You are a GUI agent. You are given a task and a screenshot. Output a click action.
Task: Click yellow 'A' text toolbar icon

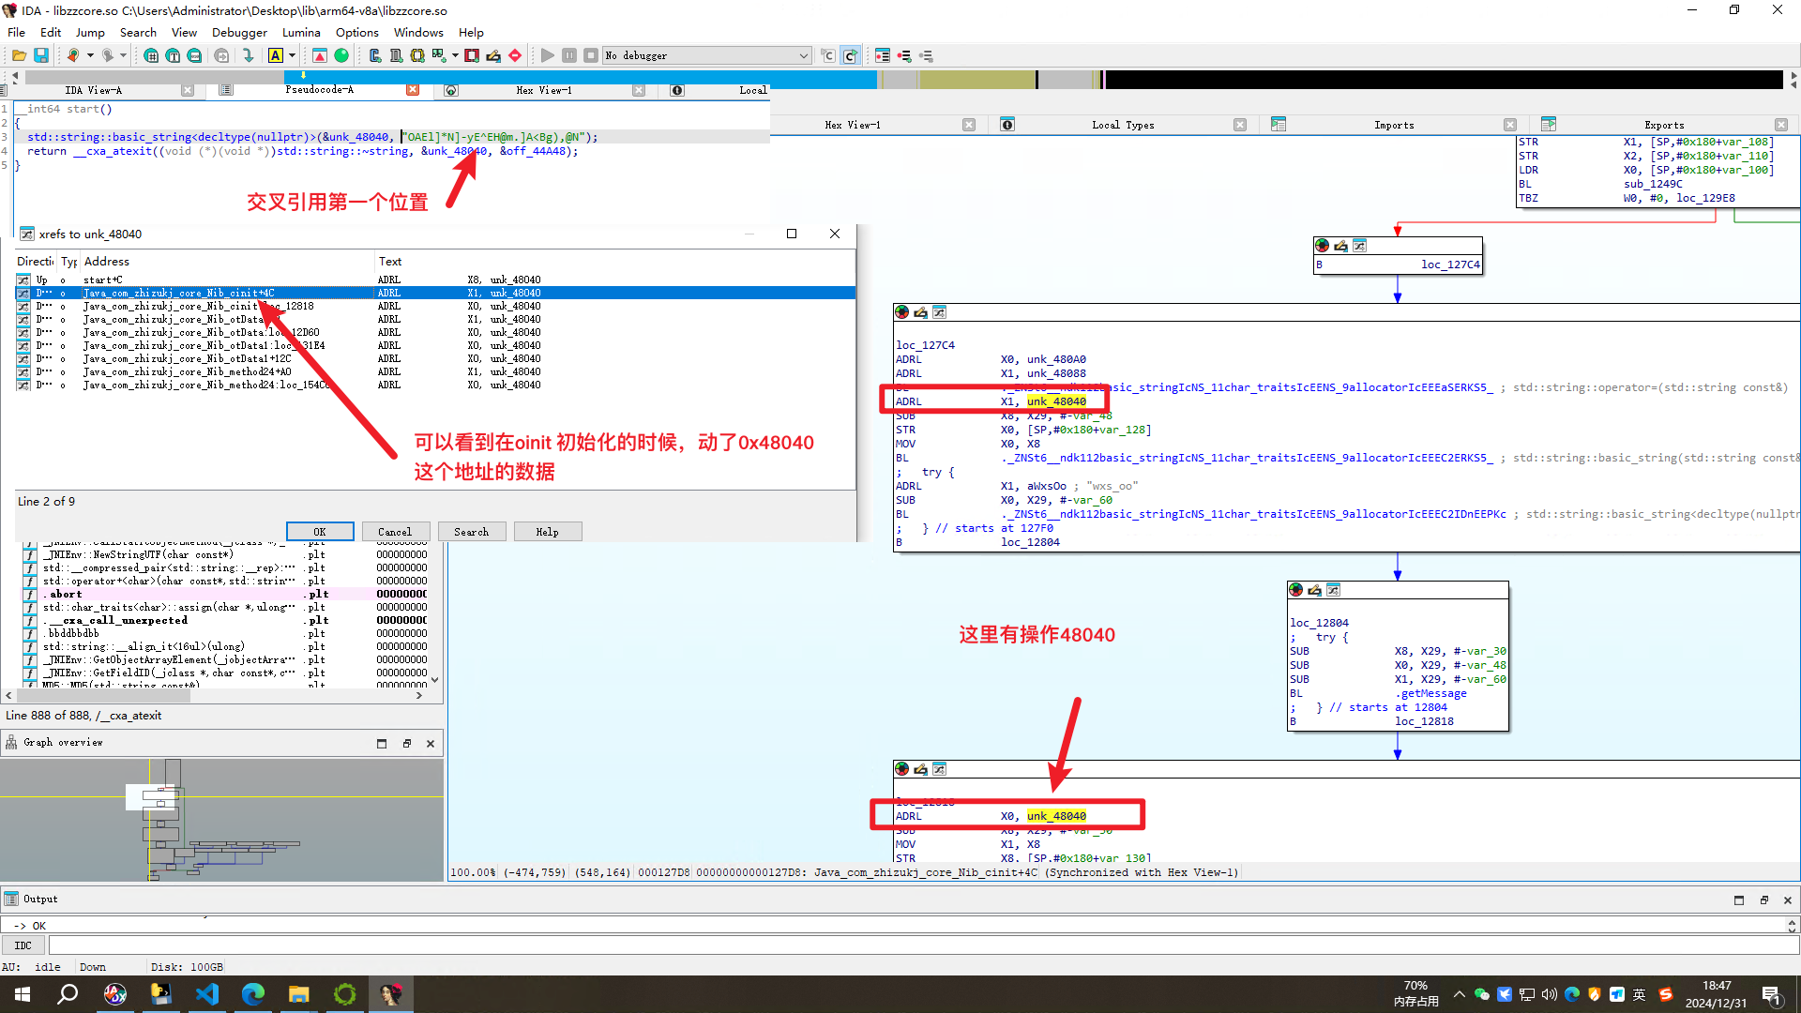pyautogui.click(x=275, y=55)
